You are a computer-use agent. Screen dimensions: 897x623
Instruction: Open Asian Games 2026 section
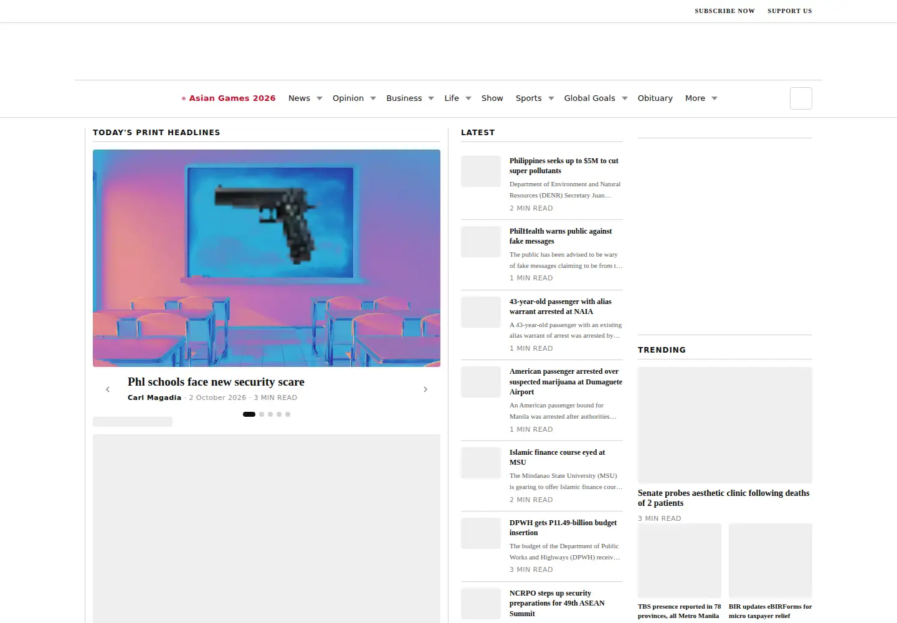coord(229,98)
